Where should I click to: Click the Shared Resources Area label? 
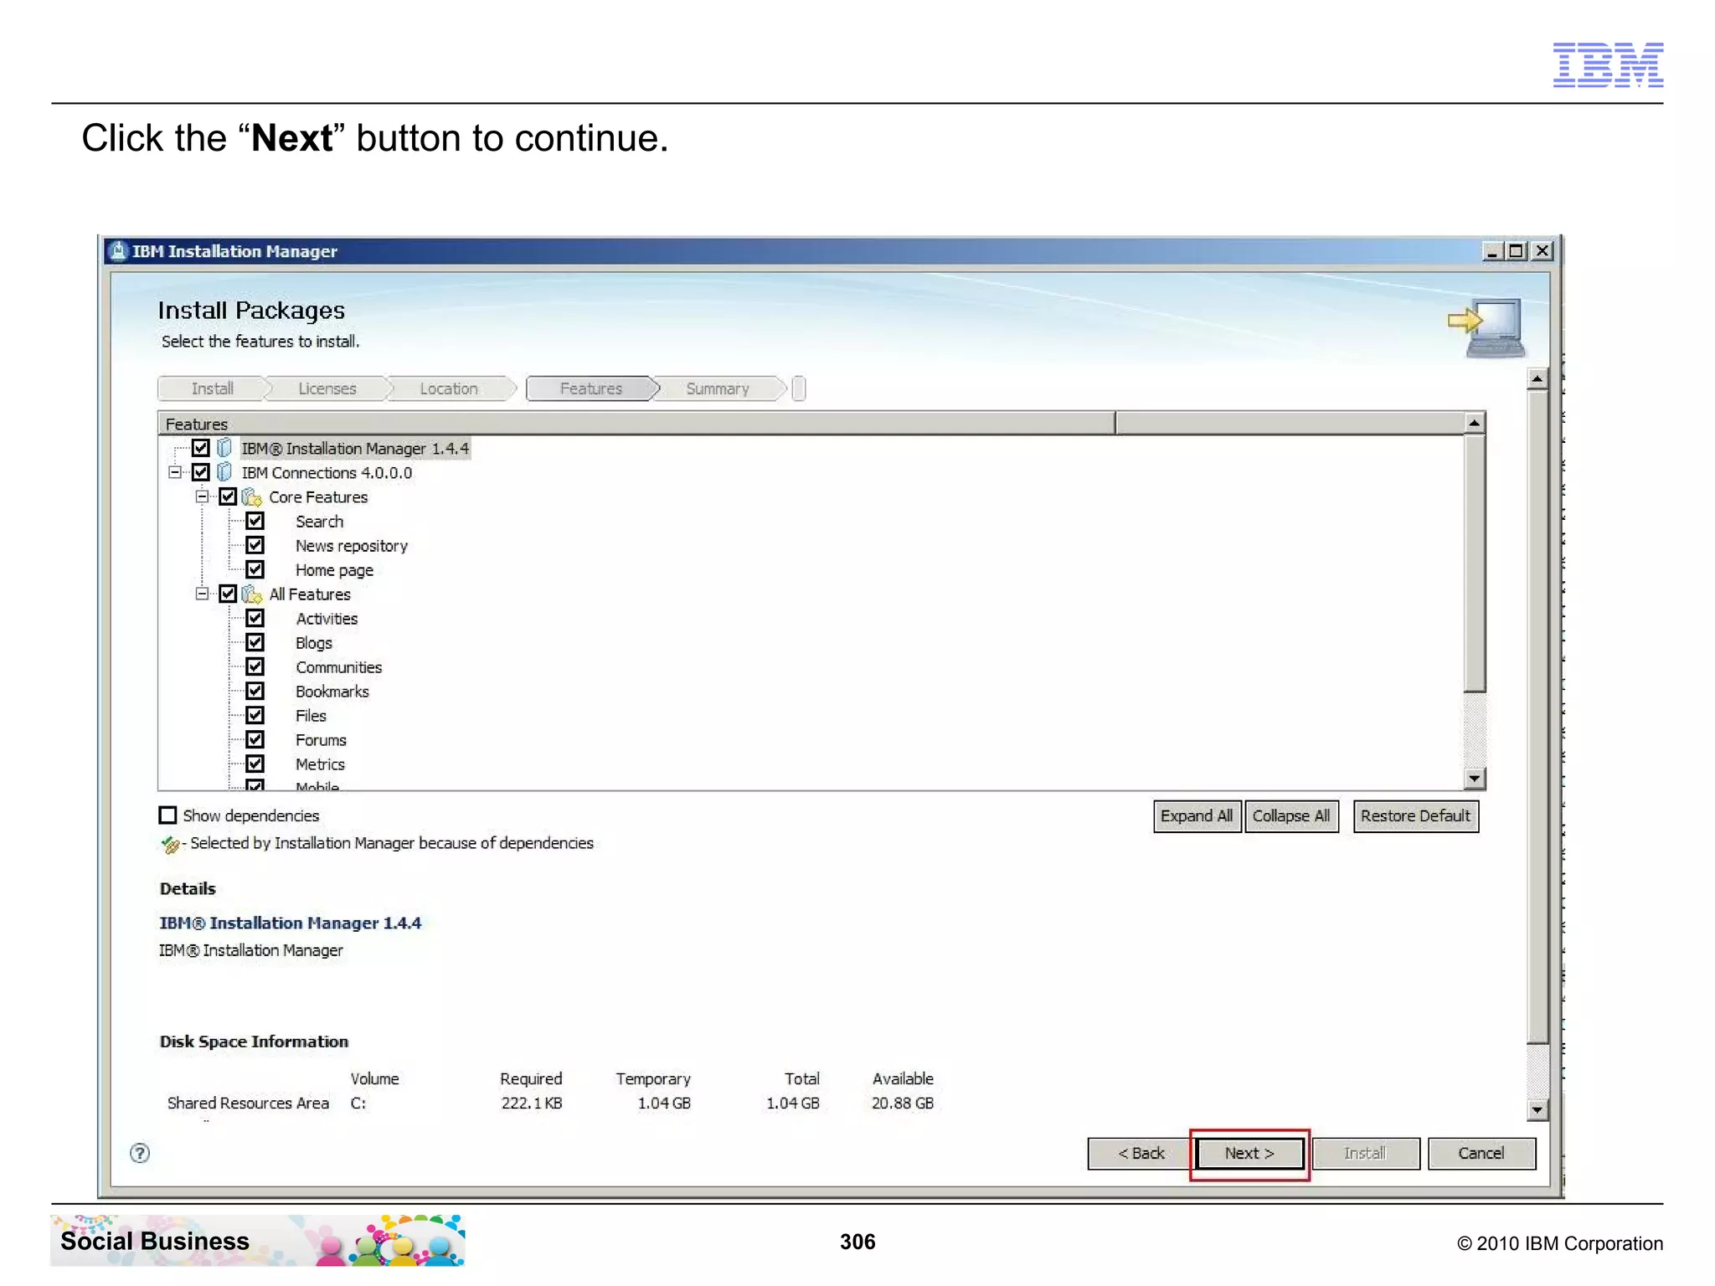coord(248,1103)
